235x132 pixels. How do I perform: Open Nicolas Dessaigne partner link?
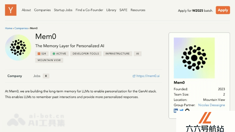coord(211,105)
